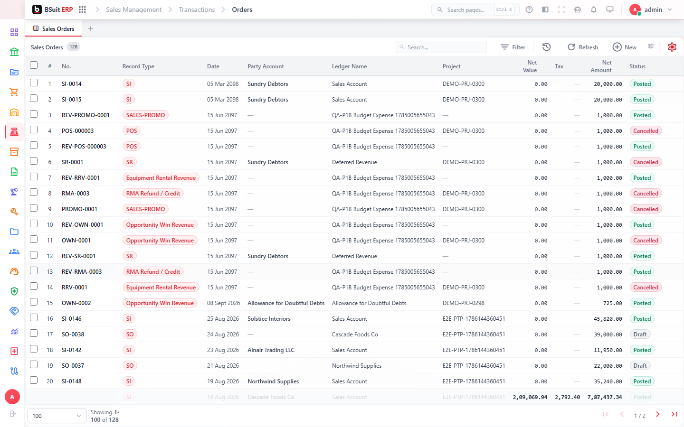Select checkbox for row SO-0038
Image resolution: width=684 pixels, height=427 pixels.
[34, 333]
